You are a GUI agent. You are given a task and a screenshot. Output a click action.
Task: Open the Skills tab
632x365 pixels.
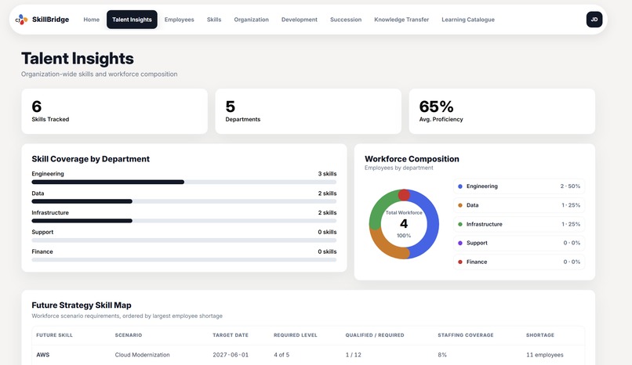pyautogui.click(x=214, y=20)
